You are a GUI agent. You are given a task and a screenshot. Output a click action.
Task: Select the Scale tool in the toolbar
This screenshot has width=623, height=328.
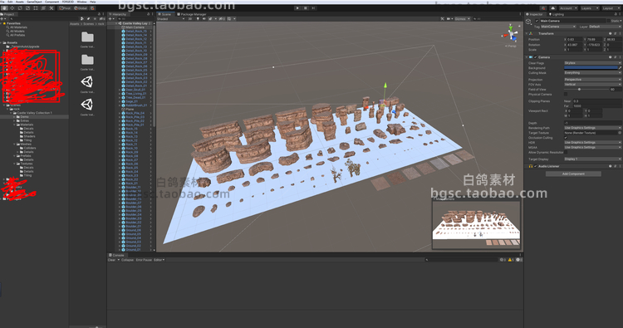(x=27, y=8)
